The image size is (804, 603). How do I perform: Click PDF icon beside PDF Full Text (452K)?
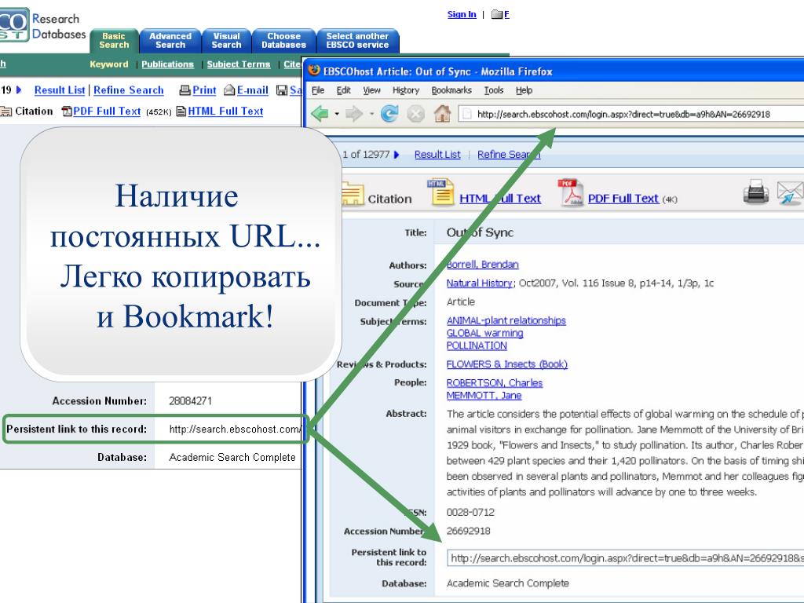click(67, 111)
